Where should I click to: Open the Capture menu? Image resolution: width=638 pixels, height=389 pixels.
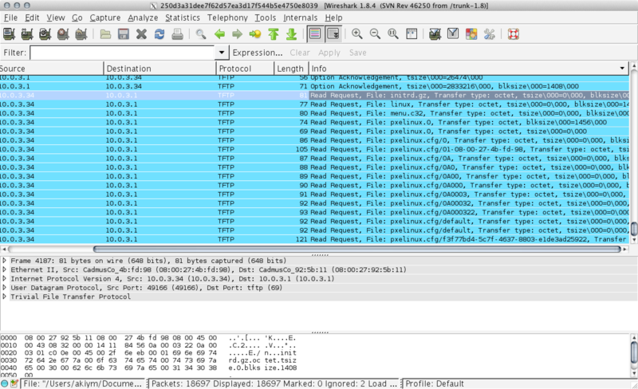pyautogui.click(x=105, y=18)
